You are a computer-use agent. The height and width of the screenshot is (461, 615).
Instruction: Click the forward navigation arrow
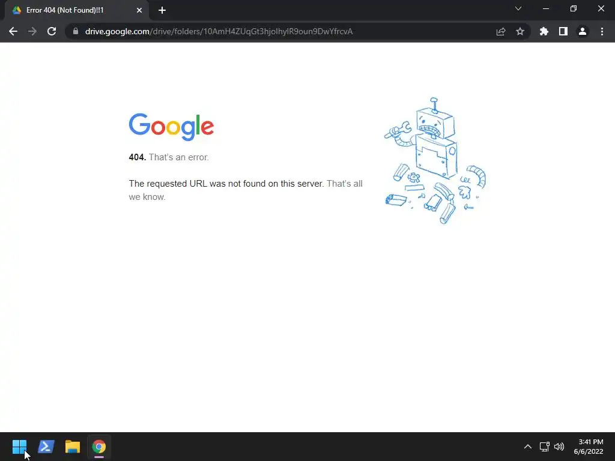click(32, 31)
